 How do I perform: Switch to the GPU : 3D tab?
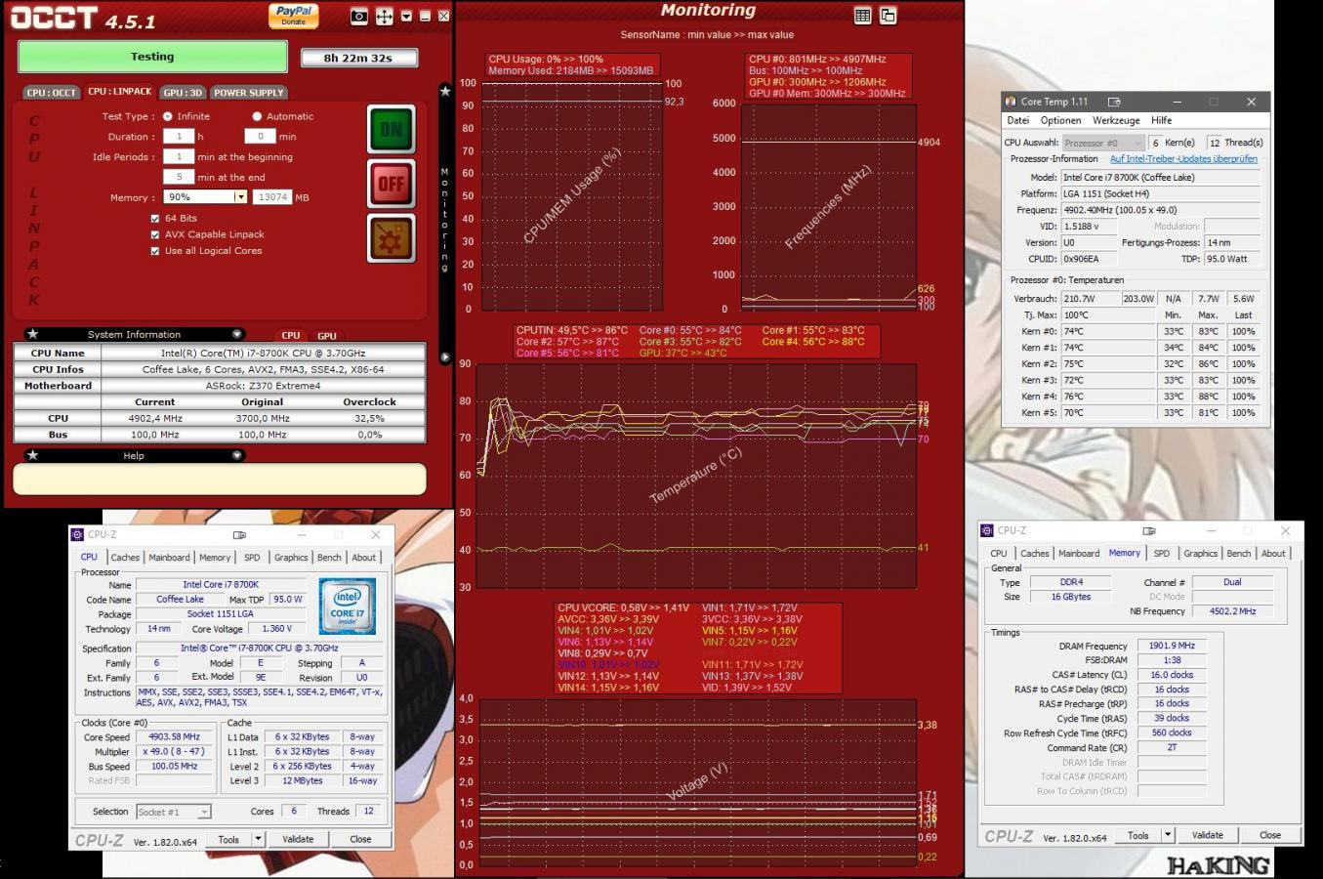pyautogui.click(x=183, y=93)
